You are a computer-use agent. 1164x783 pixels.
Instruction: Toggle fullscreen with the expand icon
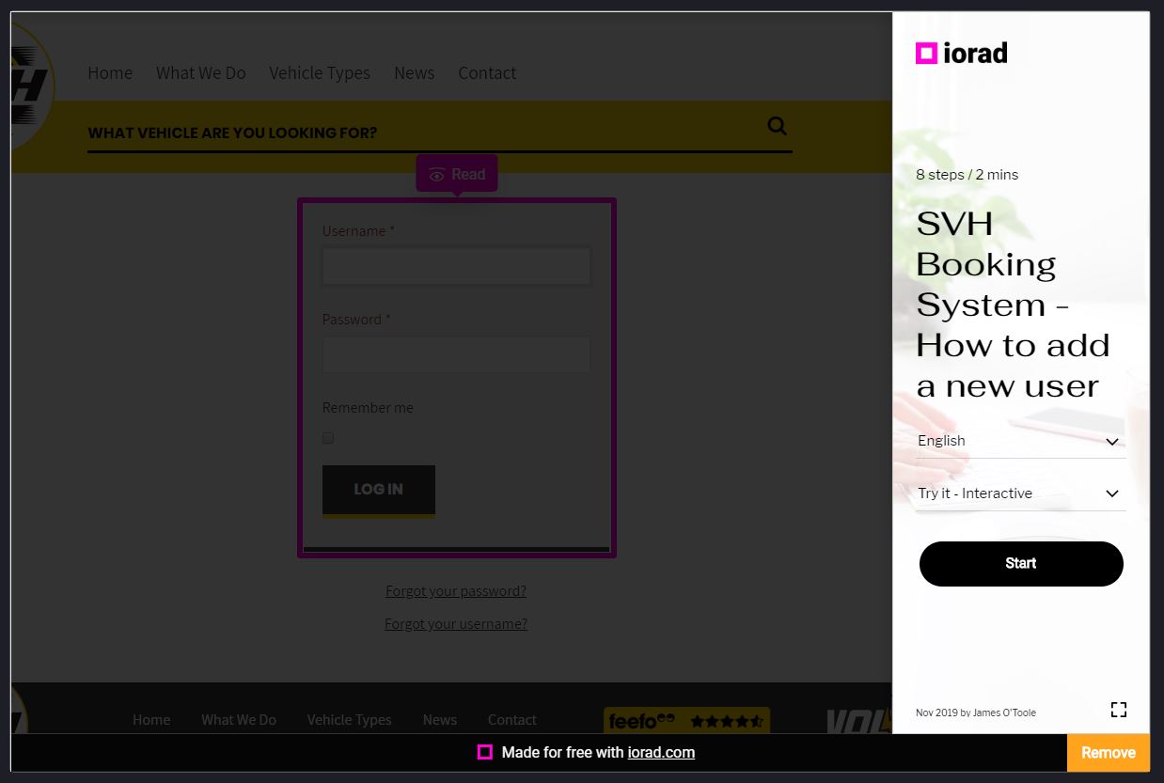(x=1118, y=710)
